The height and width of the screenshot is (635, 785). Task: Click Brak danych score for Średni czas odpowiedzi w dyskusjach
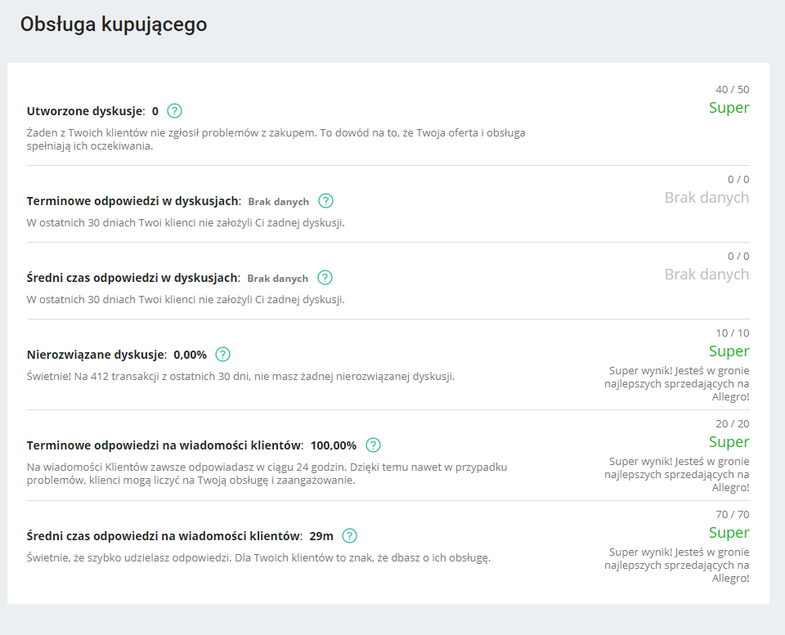(706, 275)
